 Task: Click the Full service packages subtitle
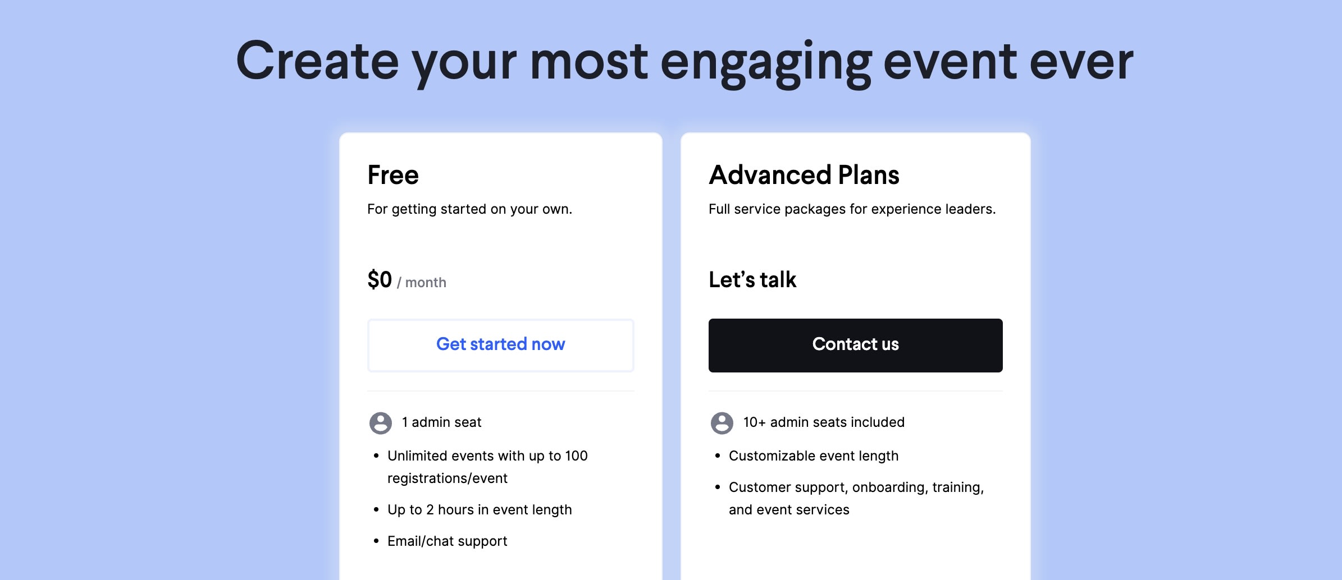[852, 209]
